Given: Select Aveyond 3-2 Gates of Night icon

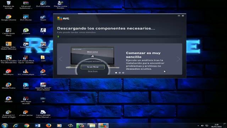Looking at the screenshot, I should click(x=9, y=114).
